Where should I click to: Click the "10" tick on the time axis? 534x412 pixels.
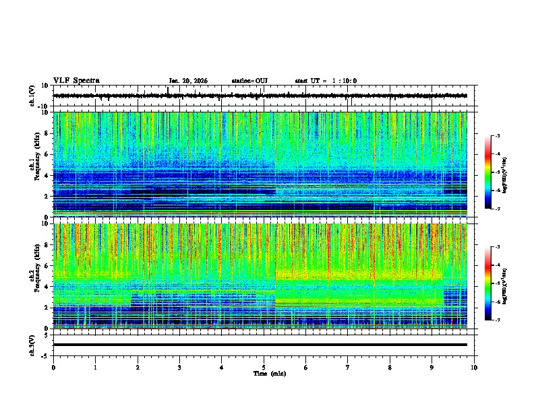point(474,368)
